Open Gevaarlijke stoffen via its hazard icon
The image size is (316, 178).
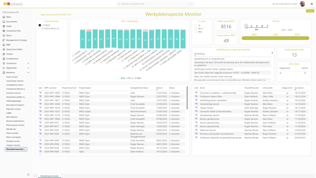[4, 49]
